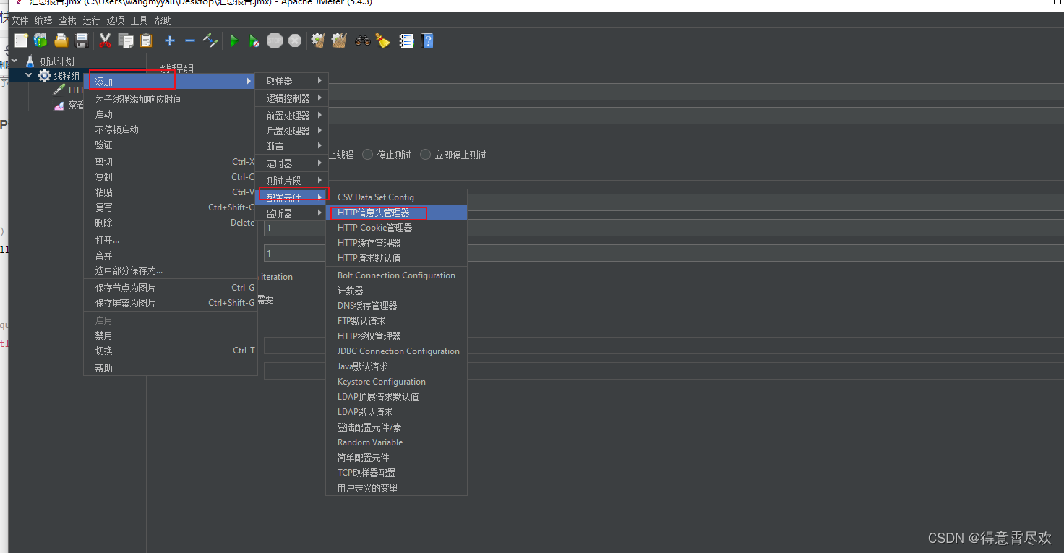1064x553 pixels.
Task: Click the 线程组 gear icon
Action: (45, 76)
